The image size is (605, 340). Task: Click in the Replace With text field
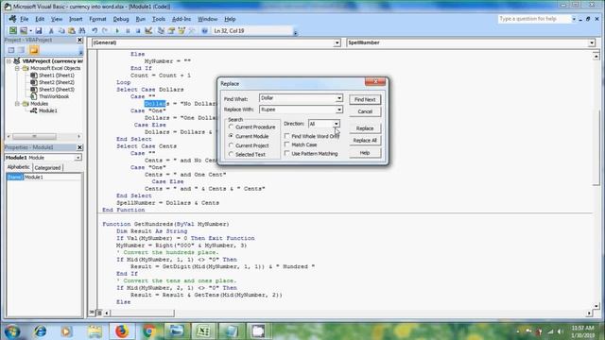coord(298,110)
